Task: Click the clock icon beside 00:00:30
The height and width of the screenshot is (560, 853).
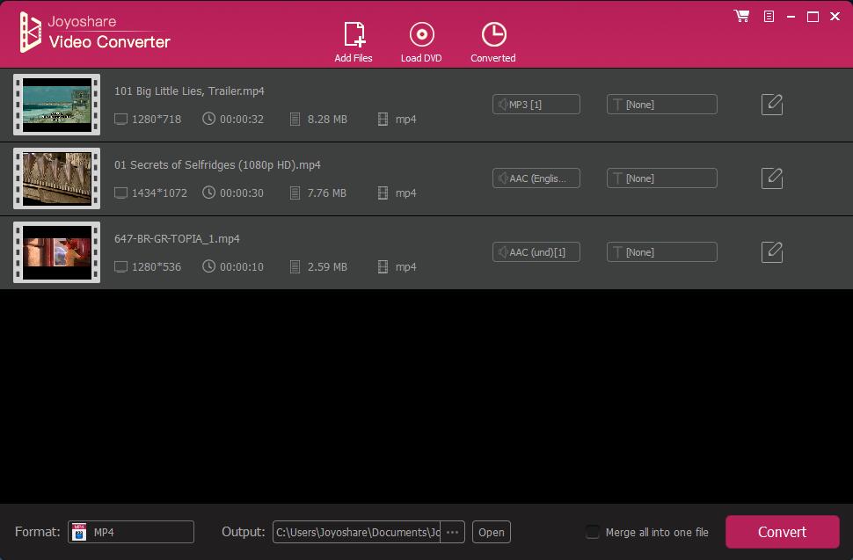Action: [209, 193]
